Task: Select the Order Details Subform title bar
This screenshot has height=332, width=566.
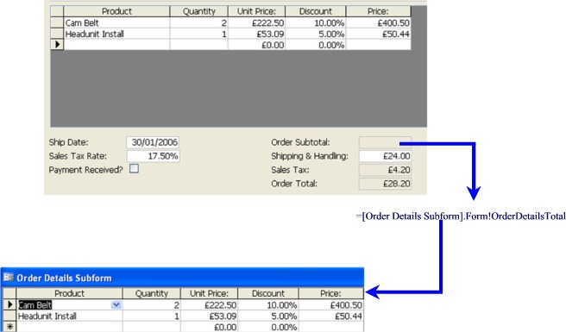Action: (182, 278)
